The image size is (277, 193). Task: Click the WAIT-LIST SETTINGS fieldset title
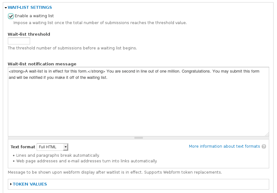pyautogui.click(x=30, y=8)
